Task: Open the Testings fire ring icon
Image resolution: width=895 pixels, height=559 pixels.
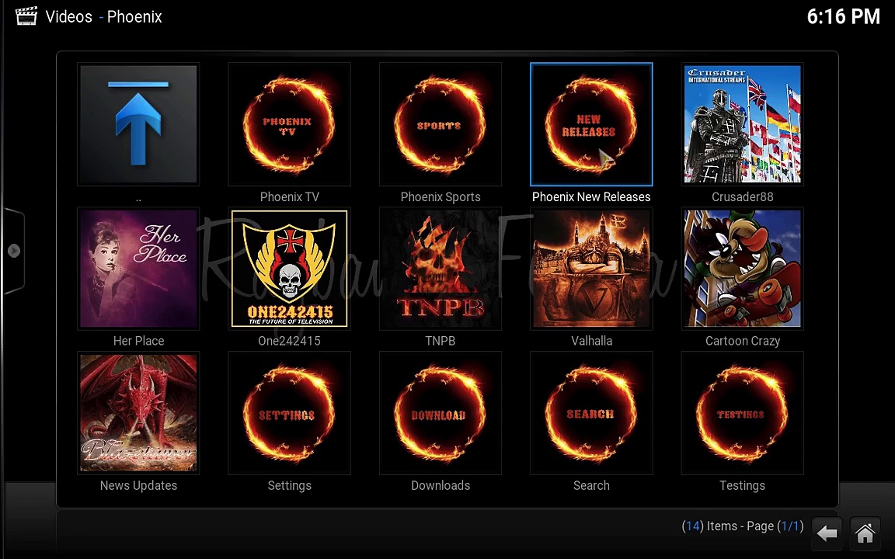Action: pos(741,414)
